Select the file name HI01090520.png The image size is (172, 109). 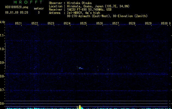17,7
